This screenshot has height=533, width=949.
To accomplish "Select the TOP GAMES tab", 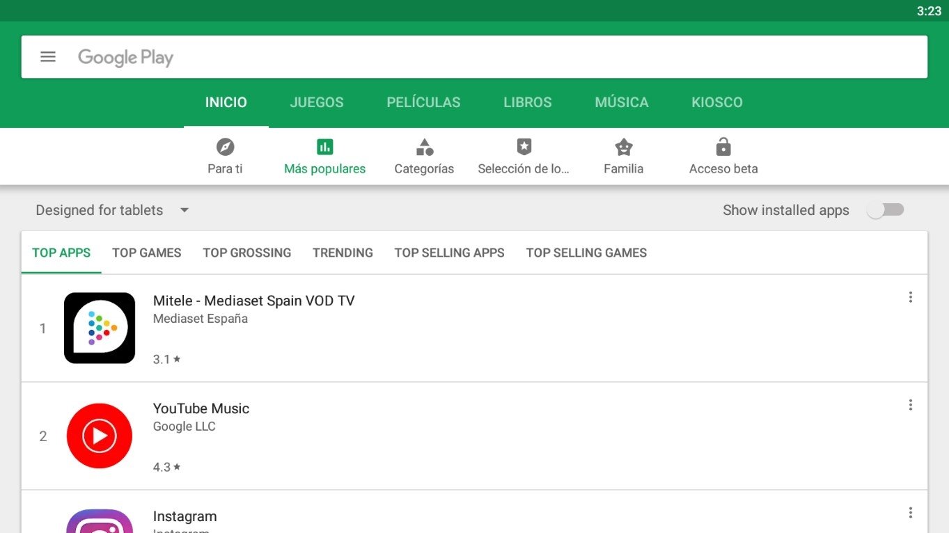I will pos(147,253).
